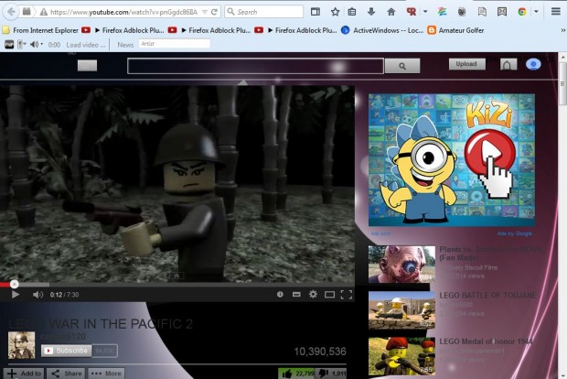Subscribe to the channel
567x379 pixels.
click(x=66, y=351)
